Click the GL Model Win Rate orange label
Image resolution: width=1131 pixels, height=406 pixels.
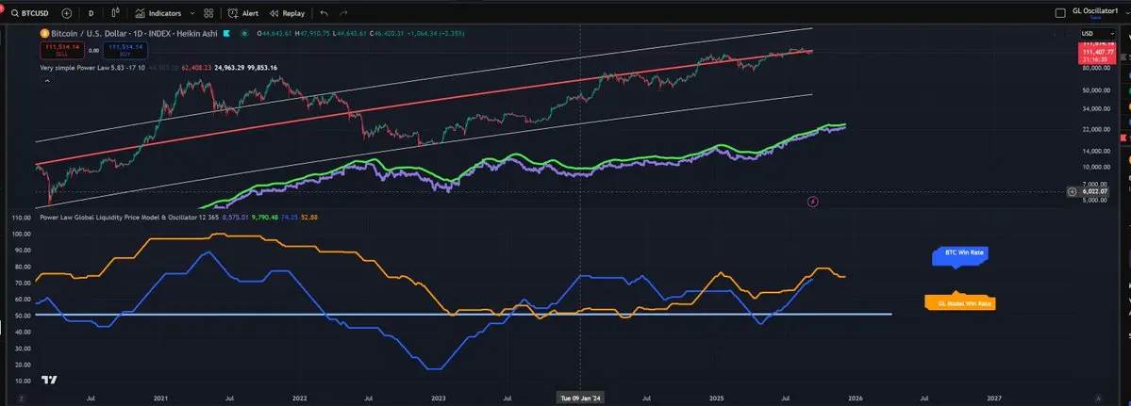pyautogui.click(x=960, y=302)
